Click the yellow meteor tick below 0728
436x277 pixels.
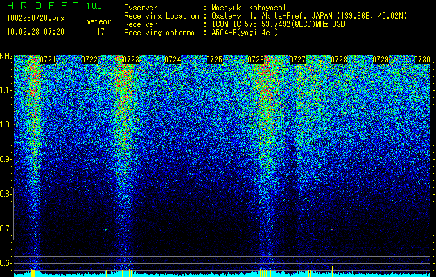(332, 271)
